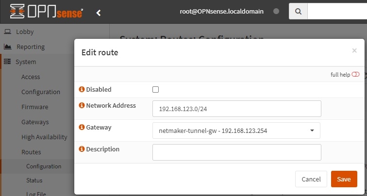This screenshot has width=367, height=196.
Task: Toggle the full help switch
Action: pos(355,75)
